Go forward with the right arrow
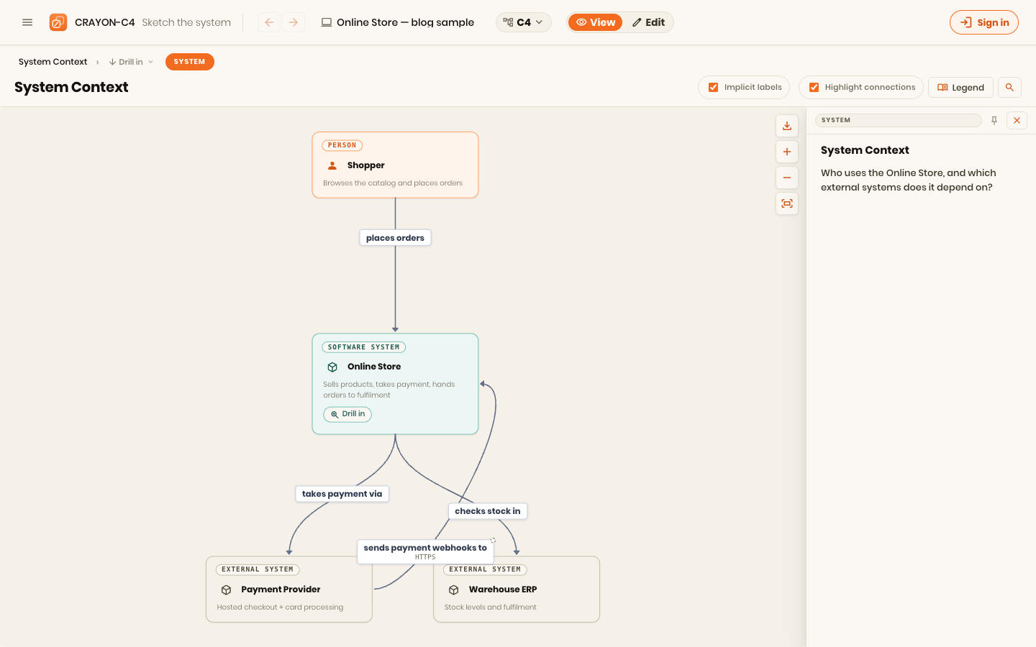1036x647 pixels. (294, 22)
